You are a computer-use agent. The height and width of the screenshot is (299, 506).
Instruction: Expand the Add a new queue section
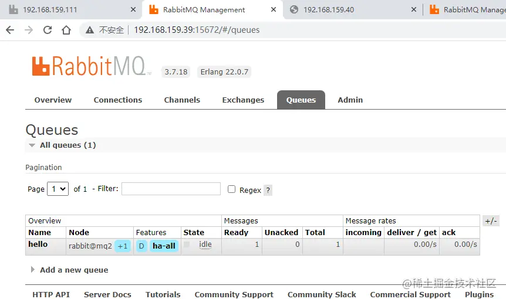[x=73, y=270]
